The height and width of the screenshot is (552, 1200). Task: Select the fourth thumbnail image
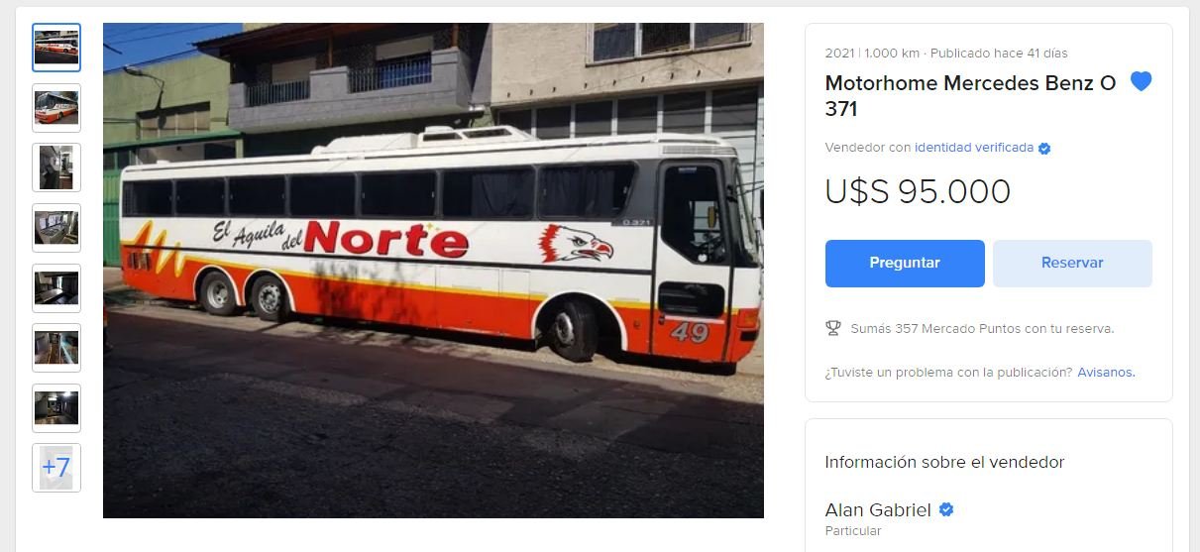tap(56, 228)
